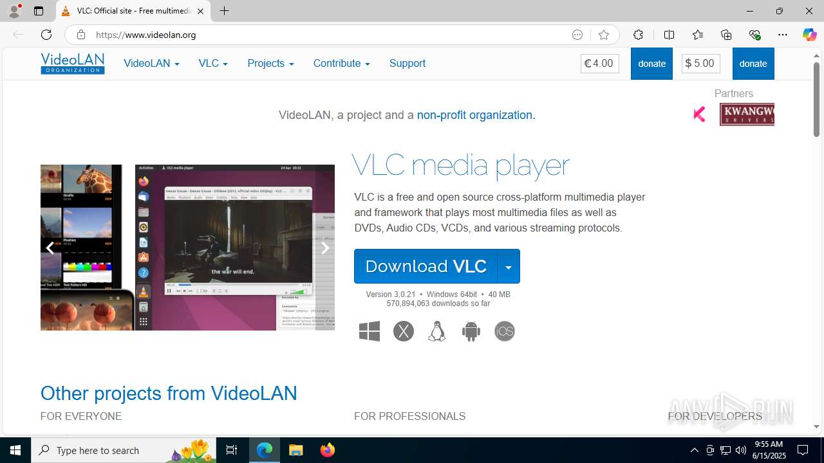Refresh the videolan.org page
The height and width of the screenshot is (463, 824).
coord(46,35)
